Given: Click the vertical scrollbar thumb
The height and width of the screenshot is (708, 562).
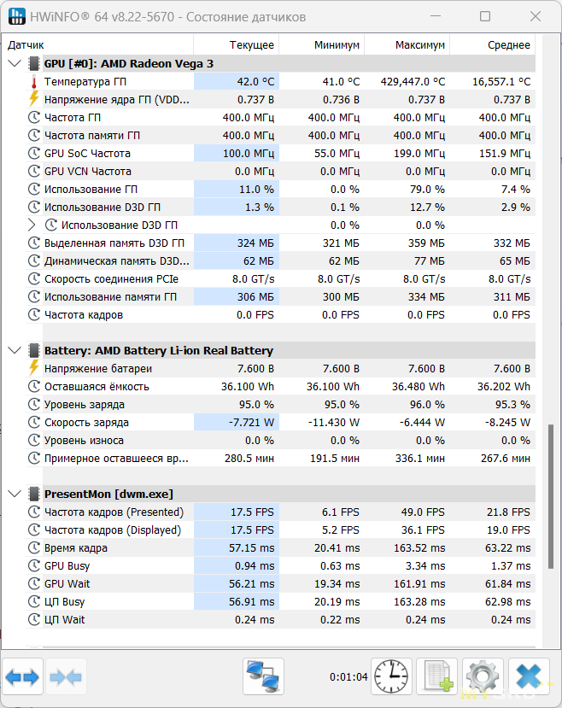Looking at the screenshot, I should click(x=550, y=496).
